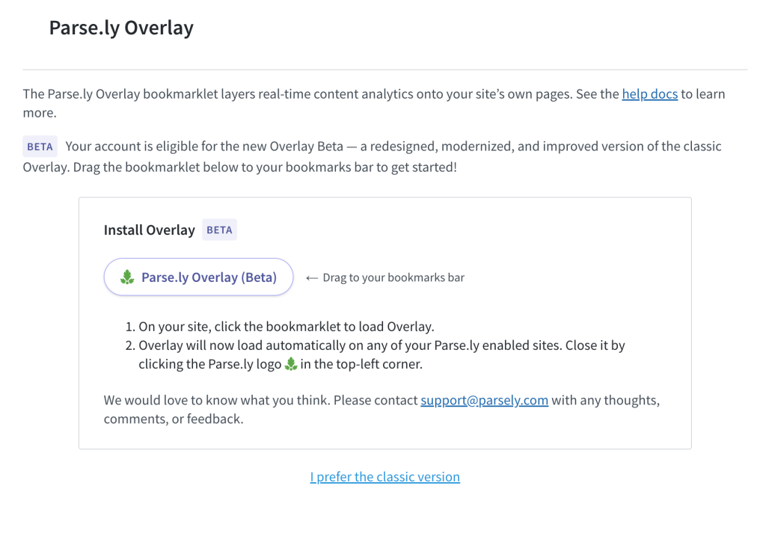The width and height of the screenshot is (766, 548).
Task: Click the list number '1.' marker
Action: [130, 326]
